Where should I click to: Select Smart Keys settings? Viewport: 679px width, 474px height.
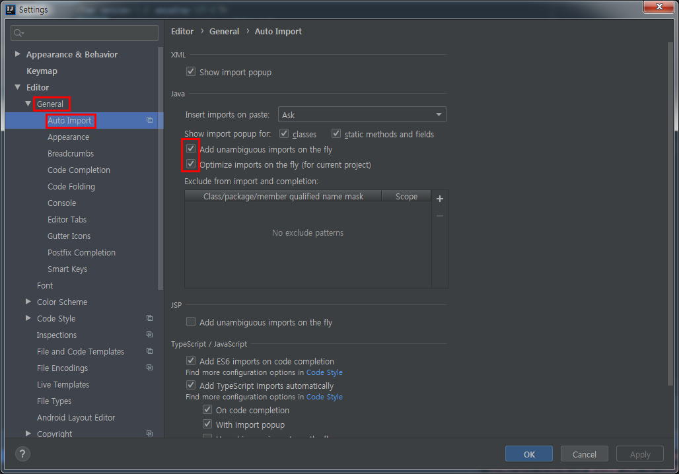click(67, 269)
